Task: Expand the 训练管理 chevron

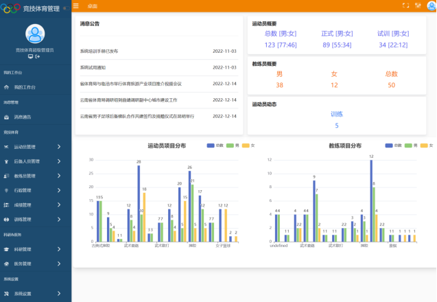Action: click(59, 220)
